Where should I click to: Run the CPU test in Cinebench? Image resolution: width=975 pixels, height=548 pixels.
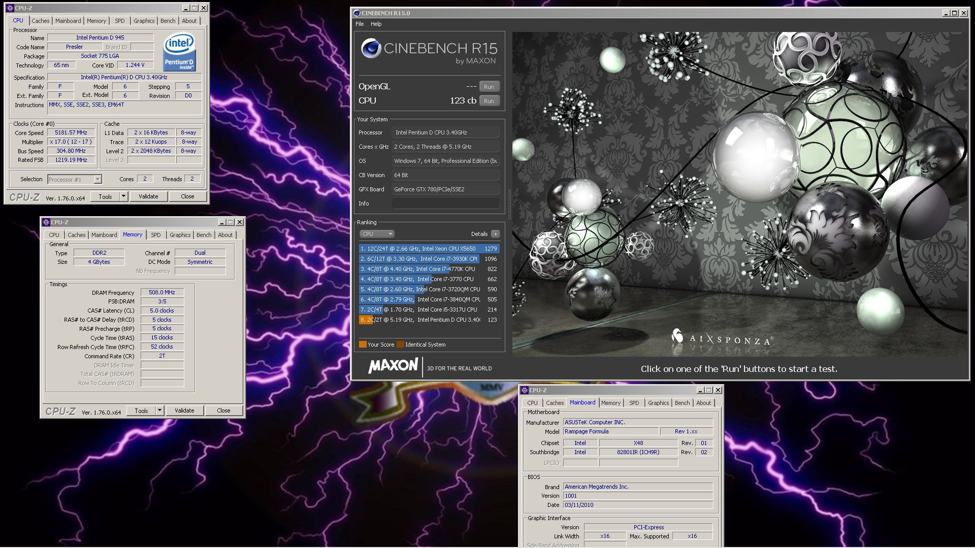click(x=489, y=101)
